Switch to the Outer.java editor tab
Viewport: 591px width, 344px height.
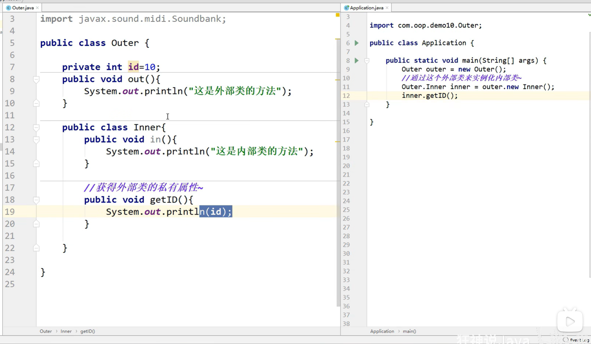coord(23,8)
